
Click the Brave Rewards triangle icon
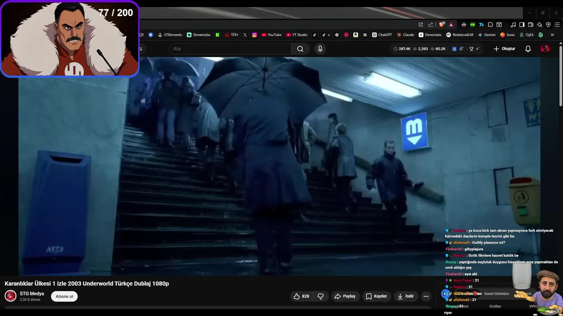451,25
